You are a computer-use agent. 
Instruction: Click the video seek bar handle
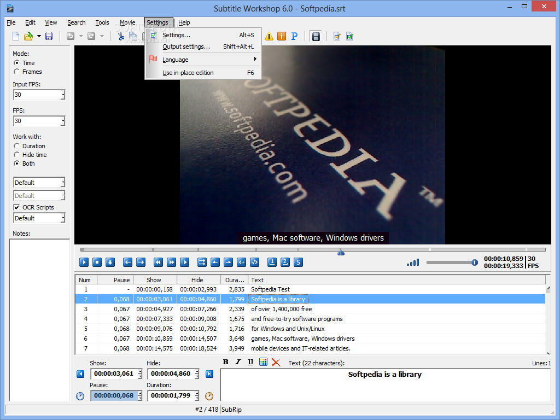pos(341,252)
